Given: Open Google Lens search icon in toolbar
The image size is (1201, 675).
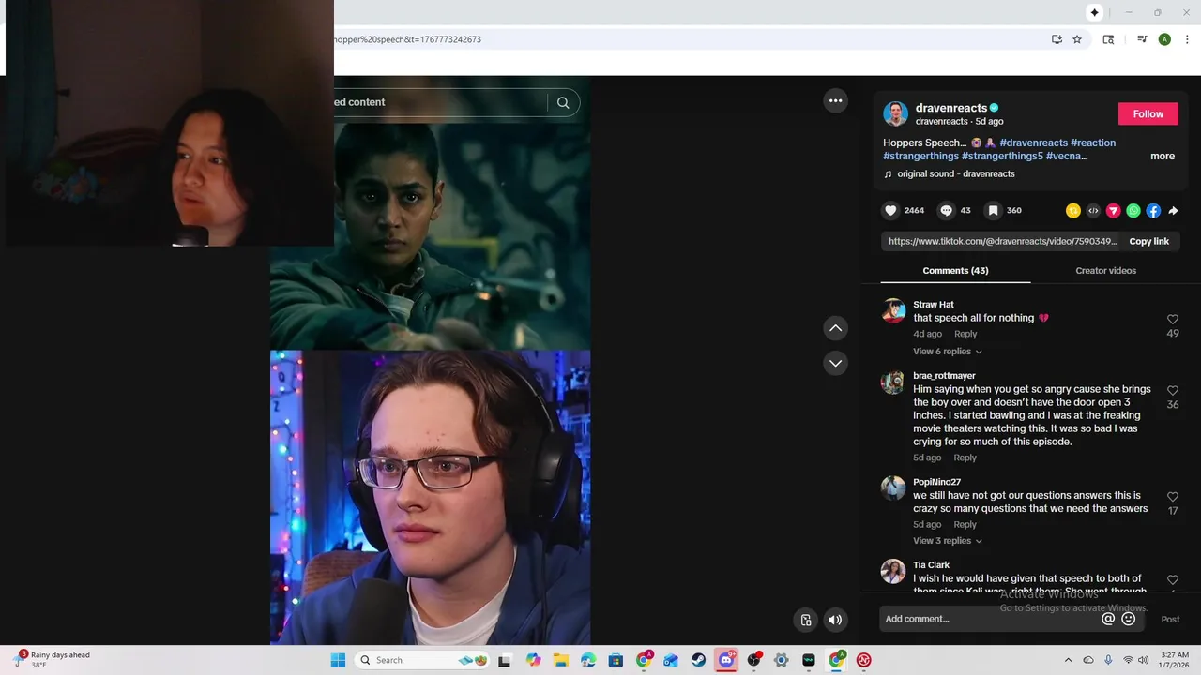Looking at the screenshot, I should [x=1108, y=39].
